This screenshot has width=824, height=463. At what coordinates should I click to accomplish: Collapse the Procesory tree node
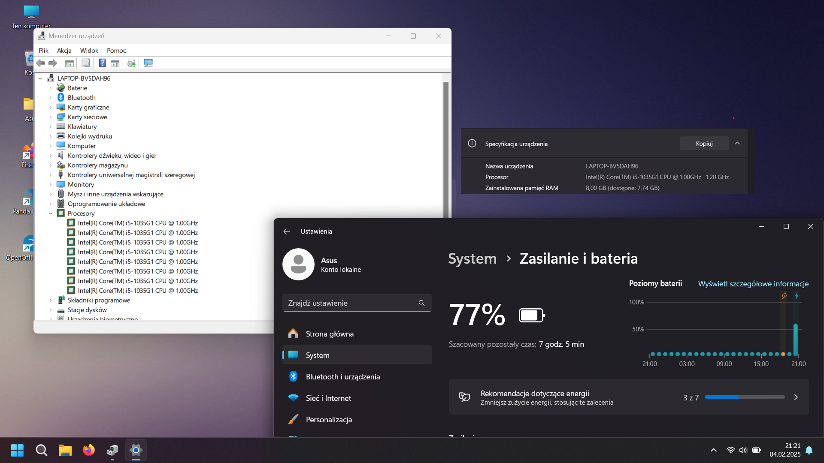point(51,213)
